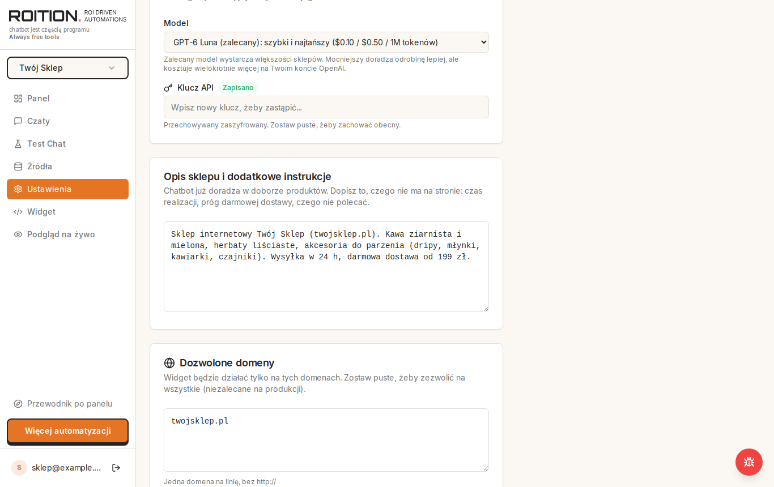Click the 'Widget będzie działać' description text
Image resolution: width=774 pixels, height=487 pixels.
pyautogui.click(x=314, y=383)
